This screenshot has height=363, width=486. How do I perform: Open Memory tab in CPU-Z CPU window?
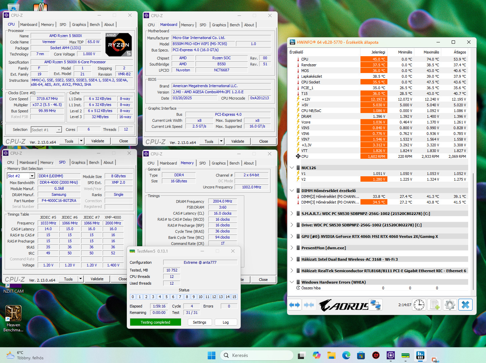47,25
